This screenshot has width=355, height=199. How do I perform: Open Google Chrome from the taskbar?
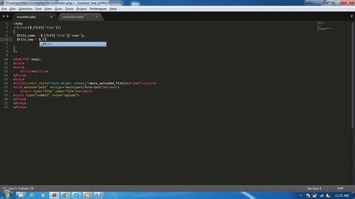coord(65,195)
